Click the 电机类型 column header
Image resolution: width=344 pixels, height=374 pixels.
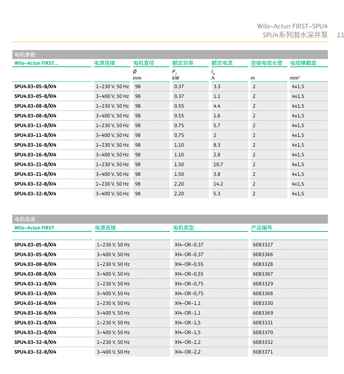tap(184, 228)
